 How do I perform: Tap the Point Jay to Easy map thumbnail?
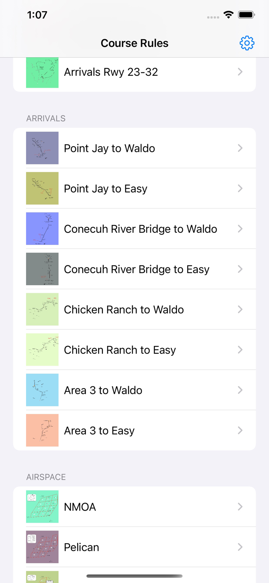tap(42, 189)
